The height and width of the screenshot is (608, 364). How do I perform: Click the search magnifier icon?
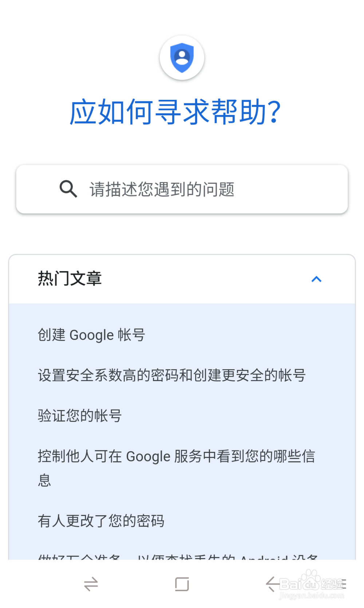[x=68, y=189]
